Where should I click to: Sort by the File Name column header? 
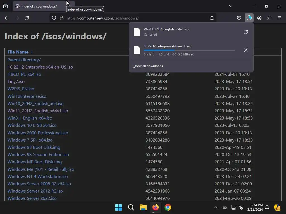[20, 52]
